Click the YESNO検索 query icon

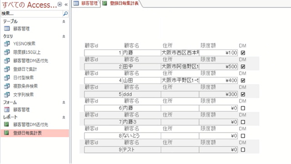tap(7, 44)
